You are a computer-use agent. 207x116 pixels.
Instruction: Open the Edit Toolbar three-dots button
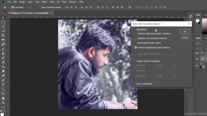pos(3,107)
